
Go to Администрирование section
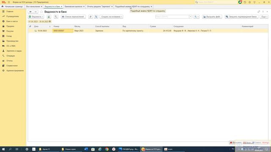pyautogui.click(x=15, y=71)
